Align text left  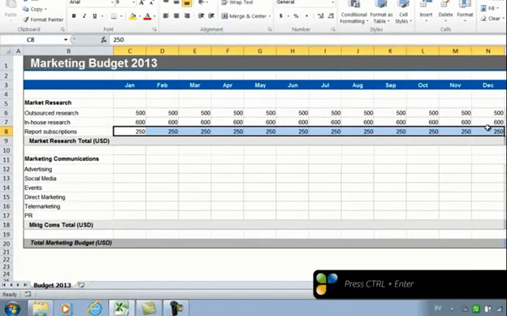166,16
